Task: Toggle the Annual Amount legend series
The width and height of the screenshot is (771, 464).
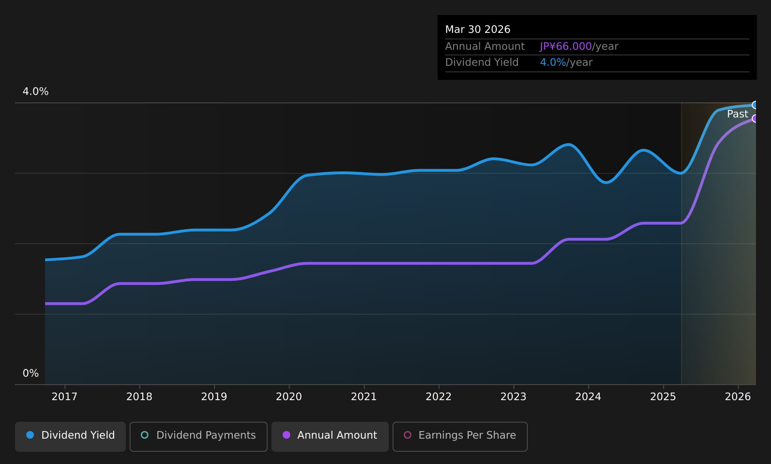Action: click(x=330, y=436)
